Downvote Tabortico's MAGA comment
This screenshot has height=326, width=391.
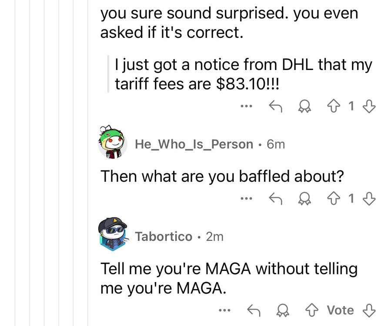[x=369, y=310]
